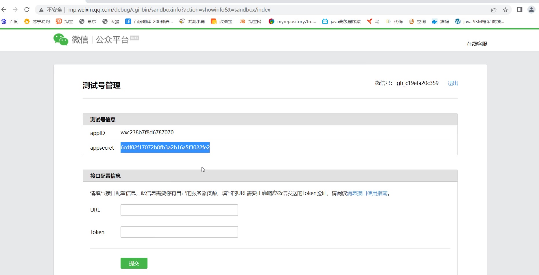539x275 pixels.
Task: Click the WeChat 微信 logo
Action: click(x=71, y=40)
